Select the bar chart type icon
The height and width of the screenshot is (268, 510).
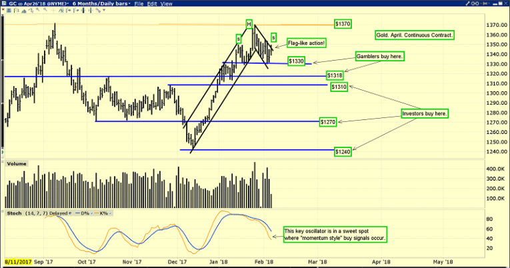coord(16,10)
